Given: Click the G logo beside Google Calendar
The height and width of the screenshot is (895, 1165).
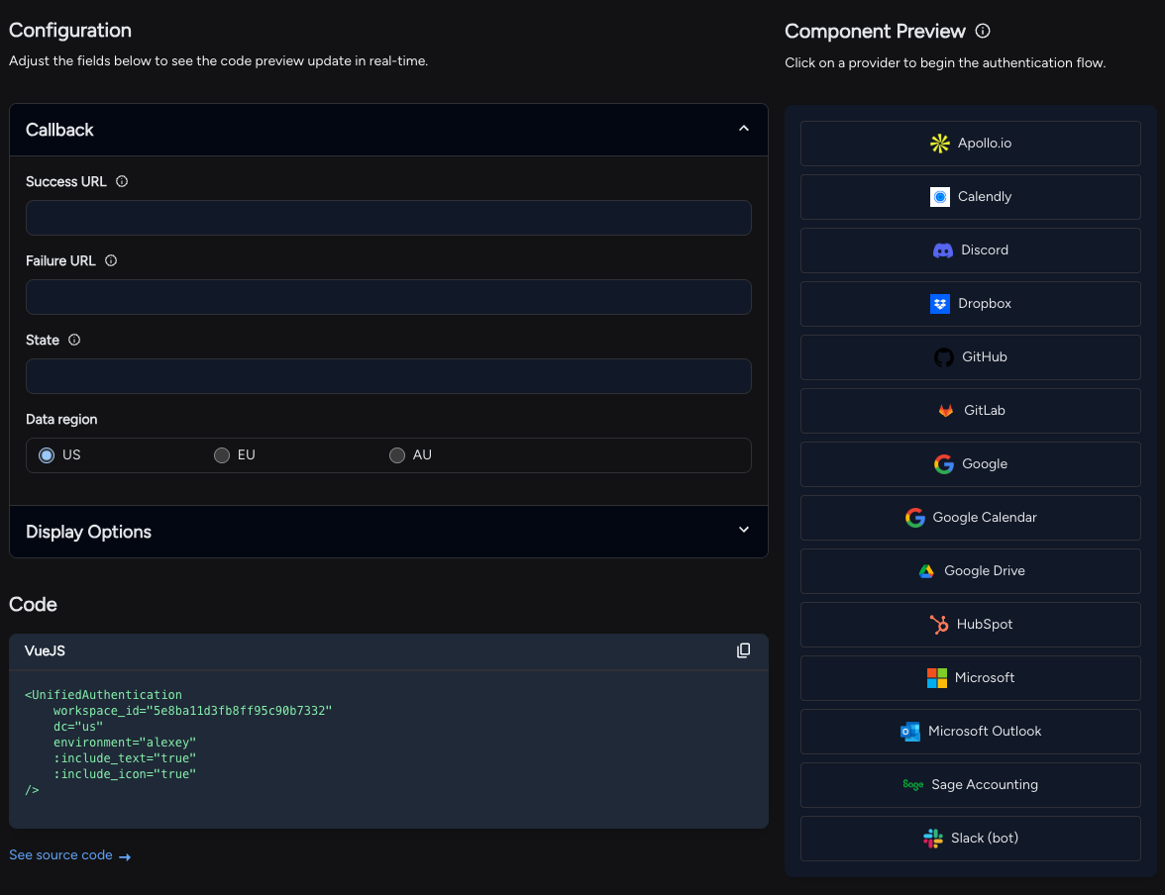Looking at the screenshot, I should [x=914, y=518].
